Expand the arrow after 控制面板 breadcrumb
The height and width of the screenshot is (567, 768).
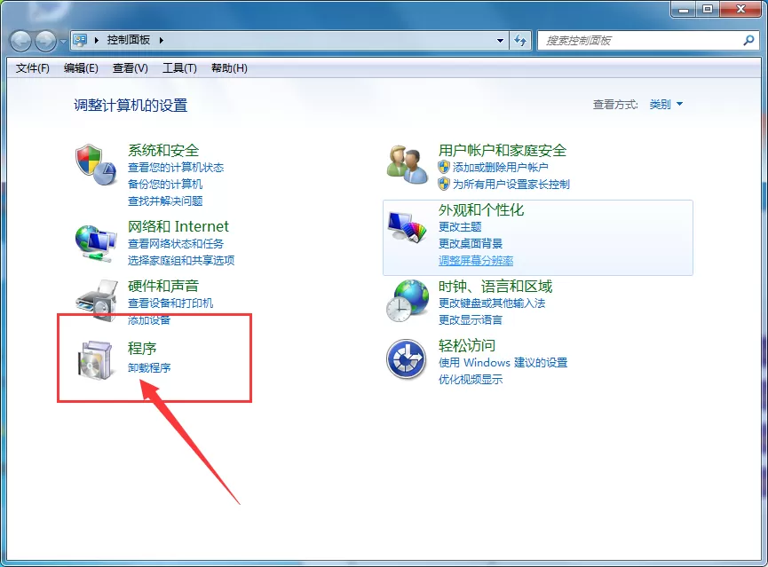tap(161, 40)
